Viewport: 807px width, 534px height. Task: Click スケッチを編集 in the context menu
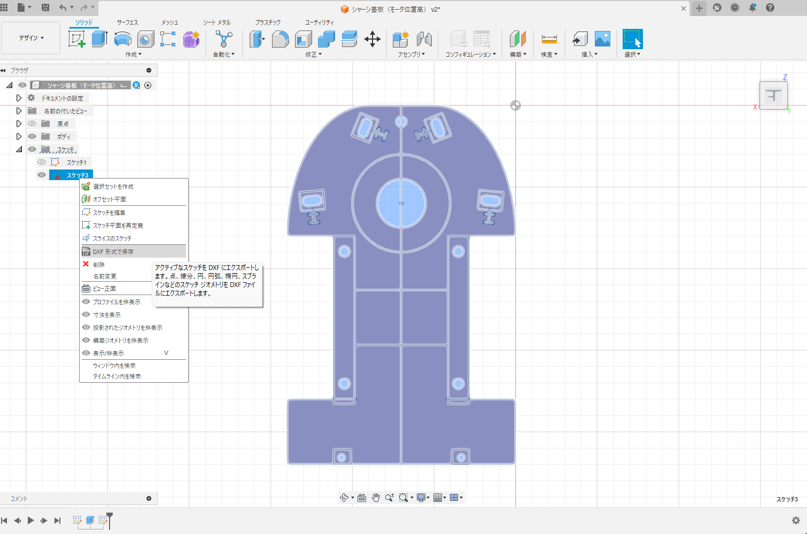tap(109, 213)
